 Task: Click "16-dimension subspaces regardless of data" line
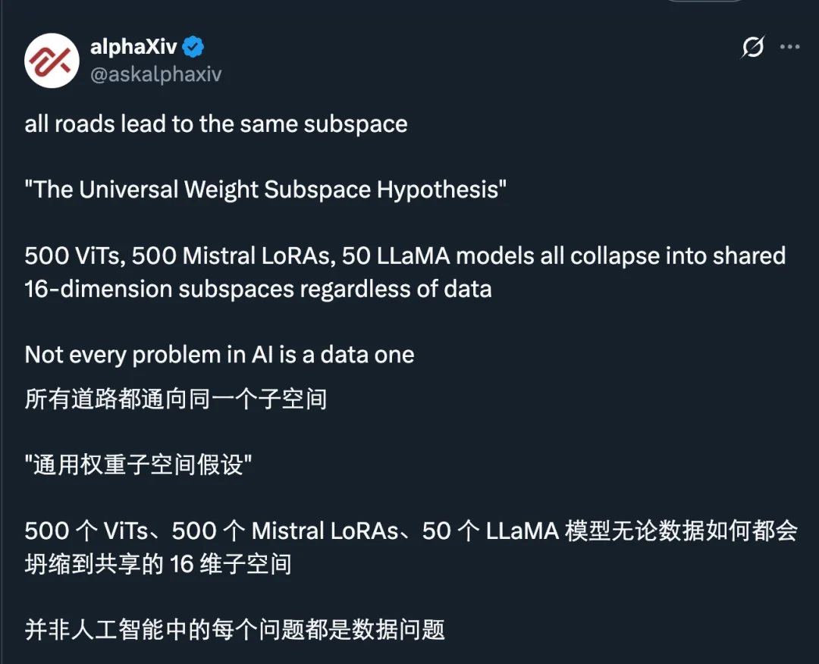click(258, 288)
